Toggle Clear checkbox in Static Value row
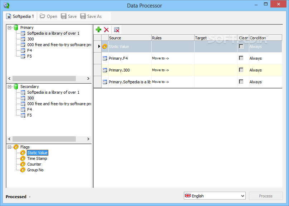Image resolution: width=289 pixels, height=206 pixels. (241, 46)
